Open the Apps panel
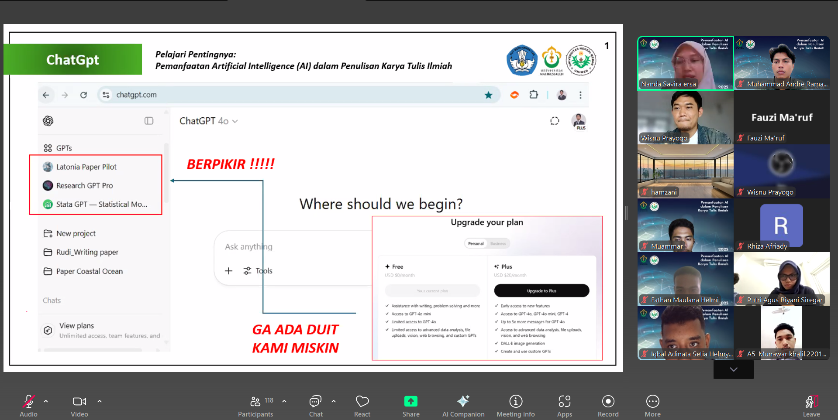838x420 pixels. pos(565,406)
